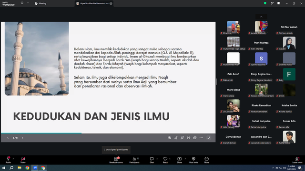
Task: Select muhammad ragil aditya's tile
Action: click(x=233, y=43)
